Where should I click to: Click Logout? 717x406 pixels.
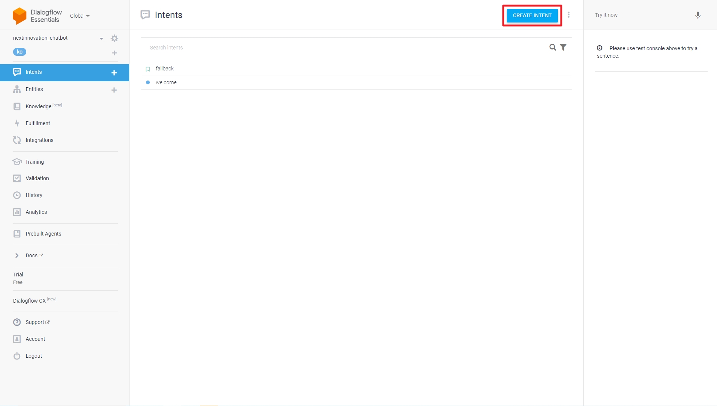tap(34, 356)
